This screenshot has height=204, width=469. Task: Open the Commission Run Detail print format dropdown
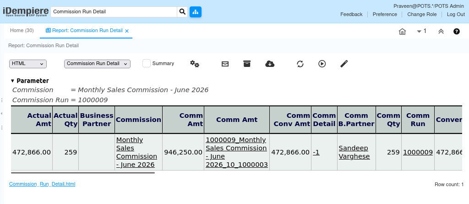(x=97, y=64)
